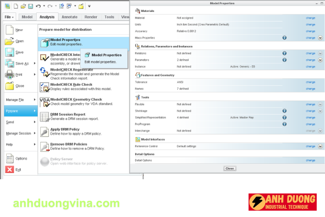325x217 pixels.
Task: Switch to the Annotate tab
Action: (69, 17)
